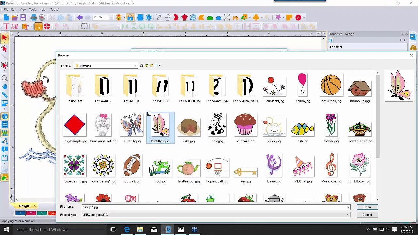Select thread color 2 in the palette

point(31,213)
